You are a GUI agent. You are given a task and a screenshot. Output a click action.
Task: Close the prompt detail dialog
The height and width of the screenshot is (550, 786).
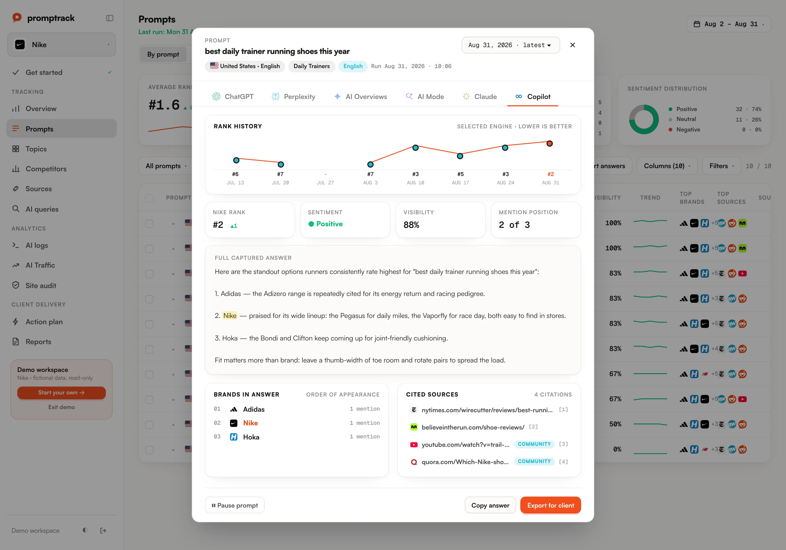point(573,45)
